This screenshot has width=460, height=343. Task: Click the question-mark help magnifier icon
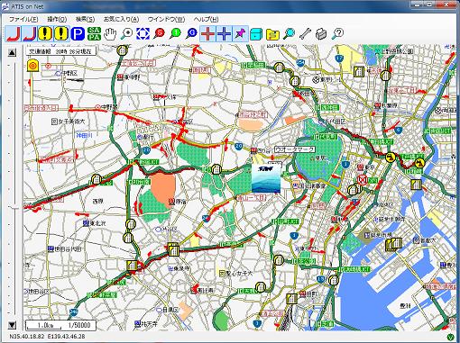click(337, 33)
